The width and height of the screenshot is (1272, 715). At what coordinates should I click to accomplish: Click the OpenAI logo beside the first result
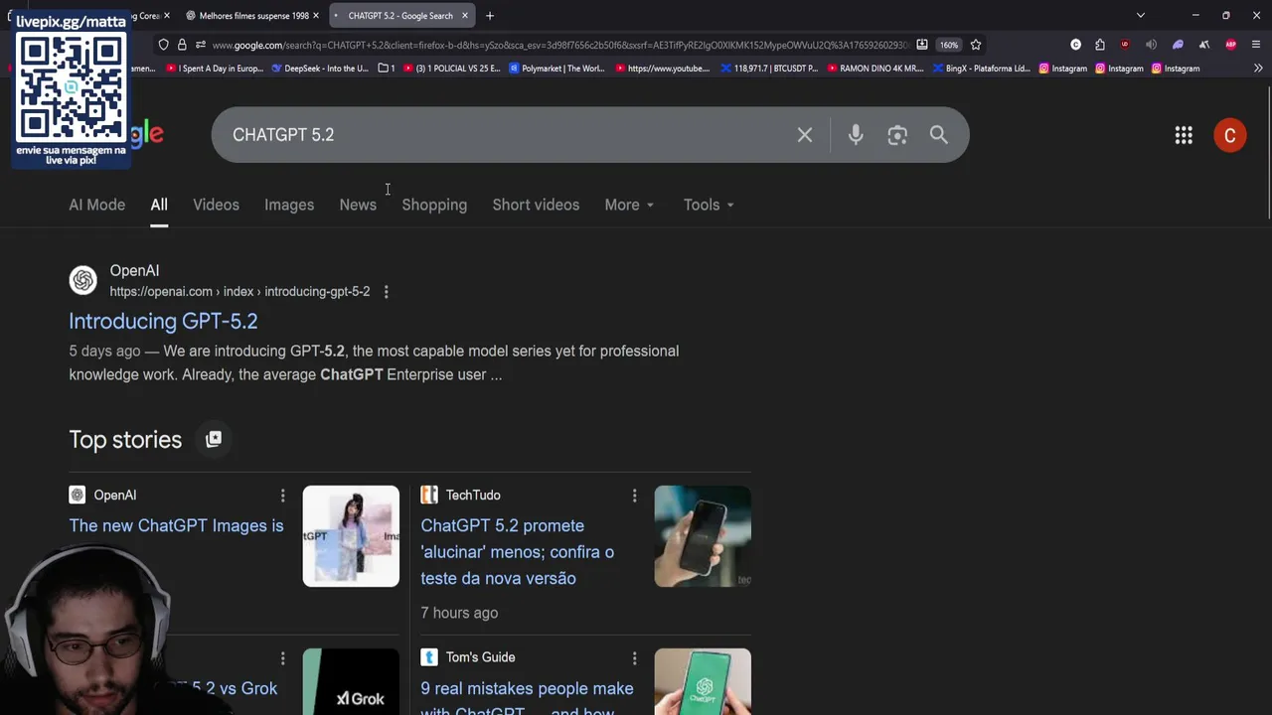(x=83, y=280)
